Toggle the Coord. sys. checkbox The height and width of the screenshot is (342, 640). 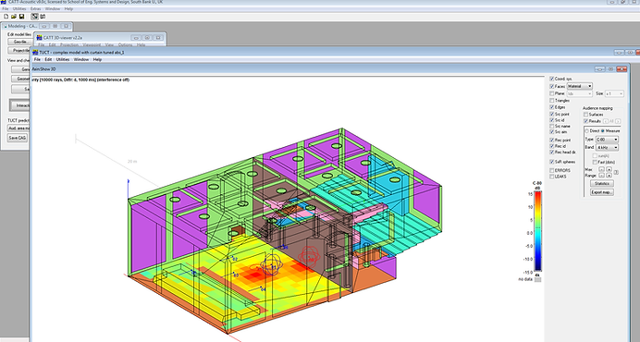pos(552,79)
